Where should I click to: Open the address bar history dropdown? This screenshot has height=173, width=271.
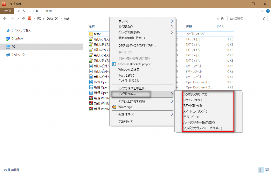(x=218, y=19)
